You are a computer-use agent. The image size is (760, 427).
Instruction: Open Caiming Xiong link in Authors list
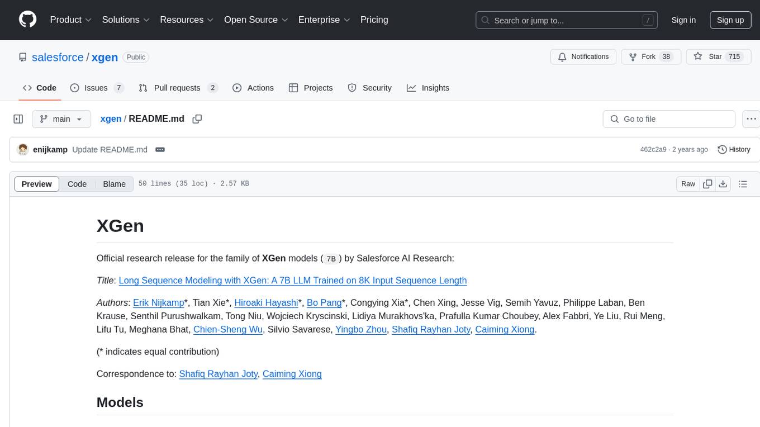505,330
